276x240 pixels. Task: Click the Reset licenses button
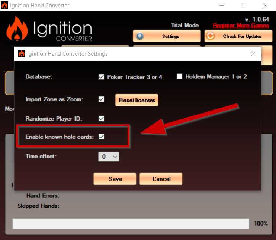click(137, 100)
